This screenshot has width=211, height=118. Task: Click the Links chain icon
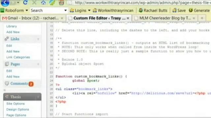[x=7, y=39]
